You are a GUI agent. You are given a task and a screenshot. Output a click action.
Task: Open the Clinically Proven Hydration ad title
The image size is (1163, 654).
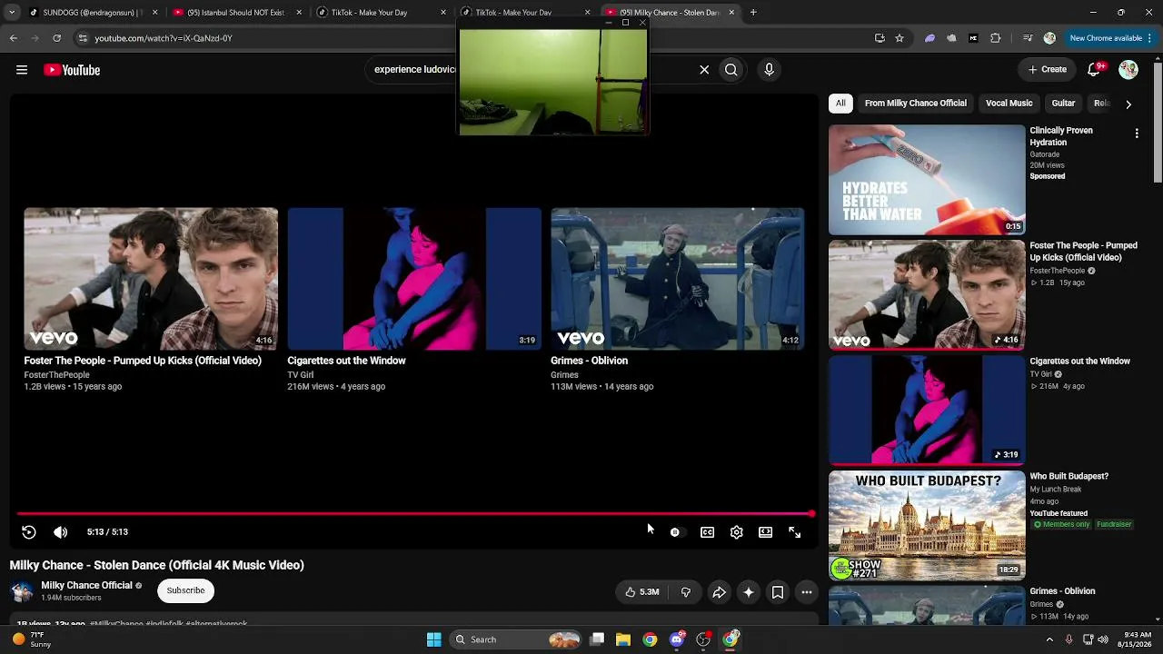point(1061,136)
